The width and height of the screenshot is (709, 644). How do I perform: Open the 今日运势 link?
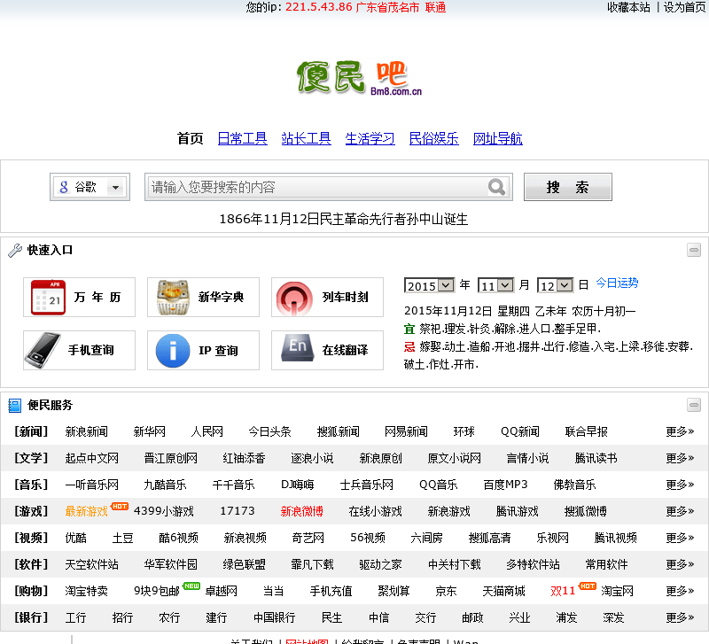pos(617,283)
